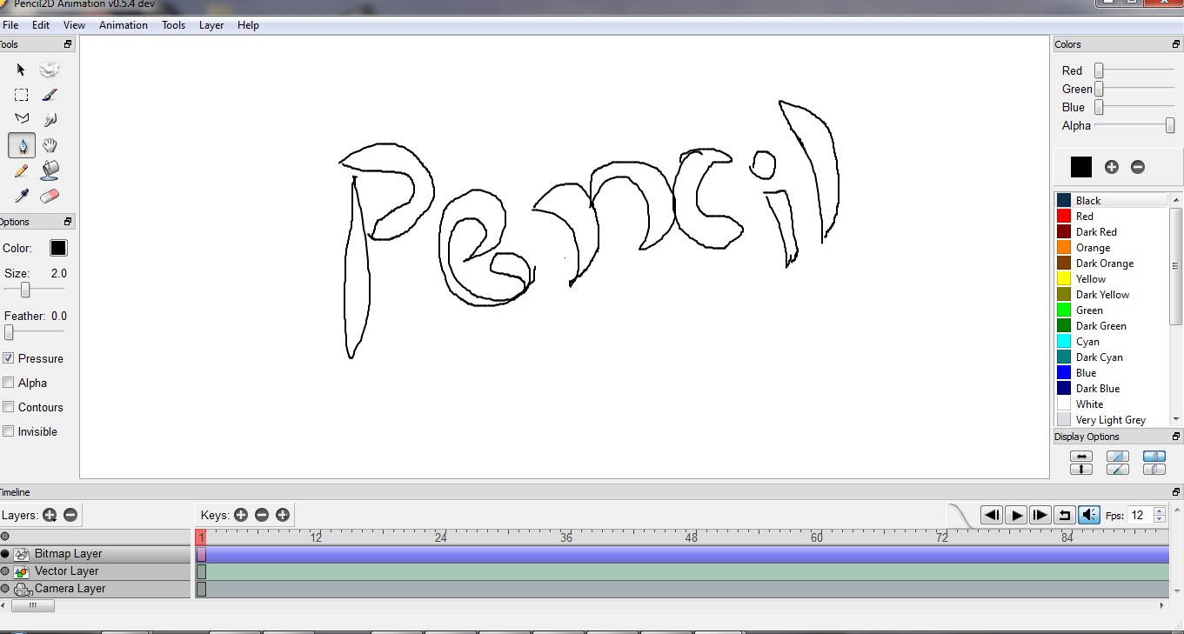Pick the Hand pan tool
Screen dimensions: 1184x634
point(50,145)
